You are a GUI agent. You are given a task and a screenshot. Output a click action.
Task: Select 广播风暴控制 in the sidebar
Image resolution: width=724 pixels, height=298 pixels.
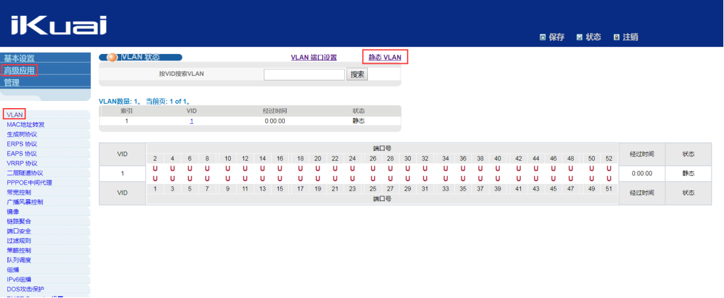point(24,202)
